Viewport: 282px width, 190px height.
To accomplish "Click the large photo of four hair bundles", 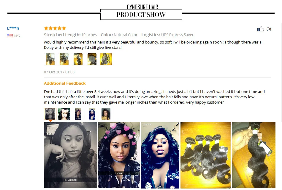I will (206, 155).
